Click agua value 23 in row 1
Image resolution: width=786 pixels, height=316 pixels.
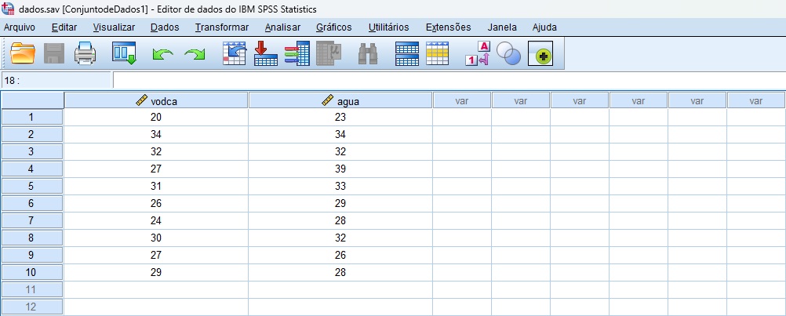(340, 117)
